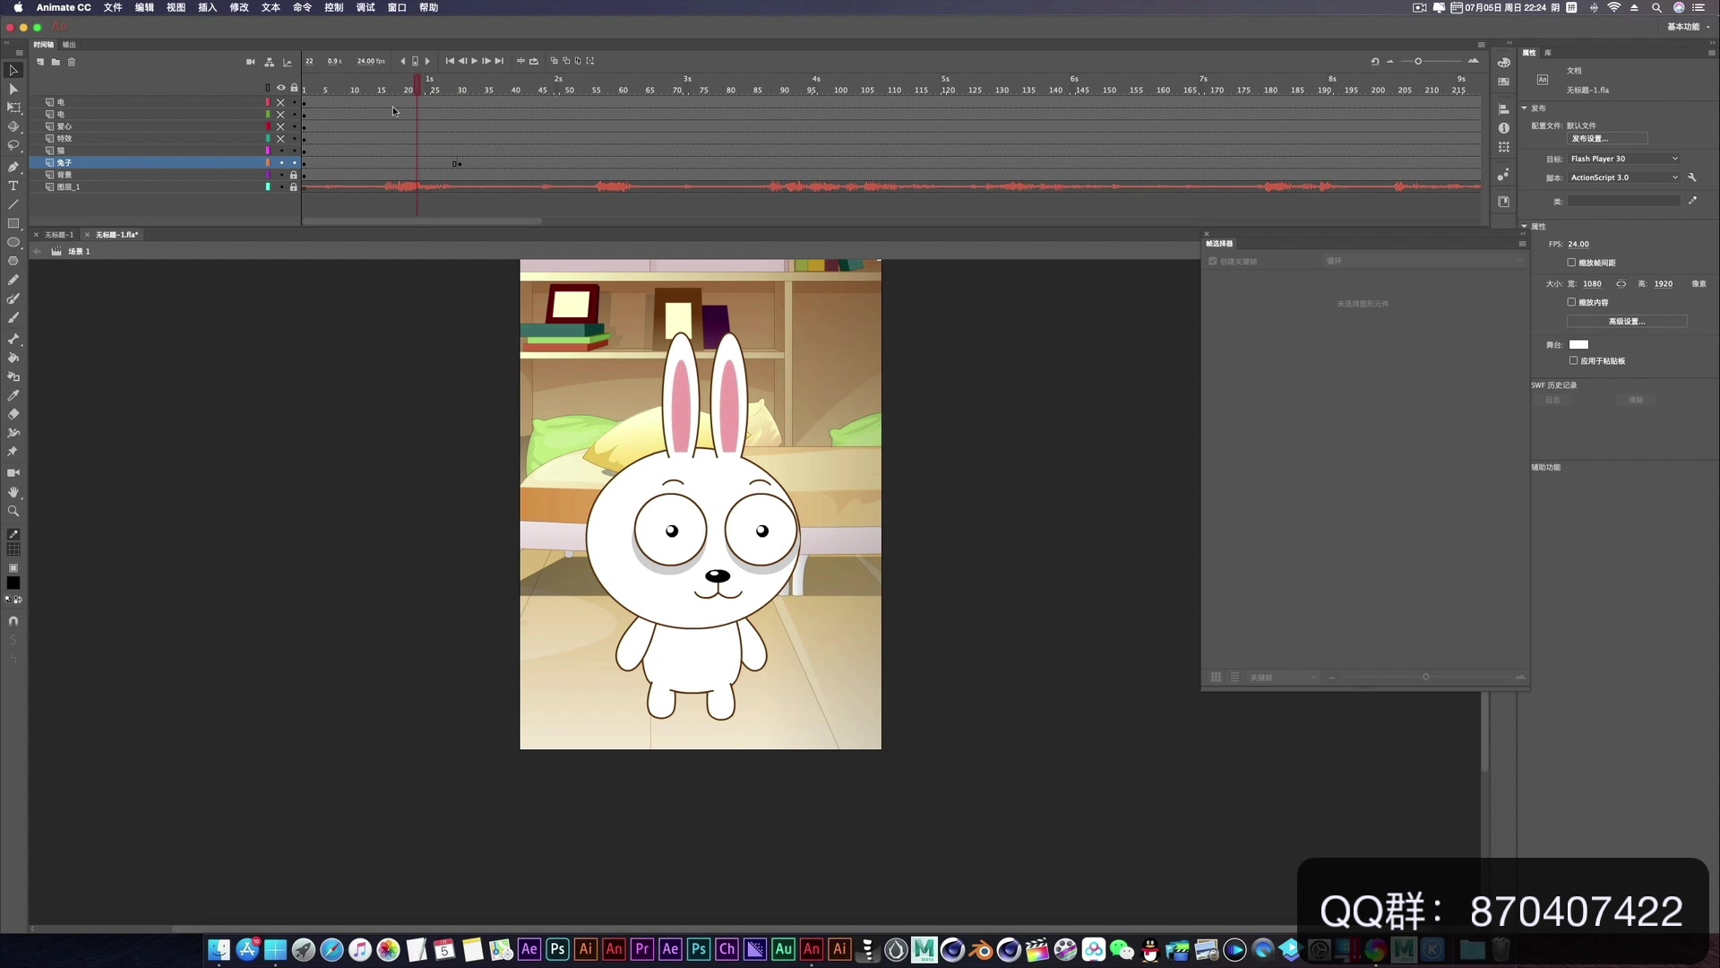
Task: Select the Free Transform tool
Action: click(x=13, y=108)
